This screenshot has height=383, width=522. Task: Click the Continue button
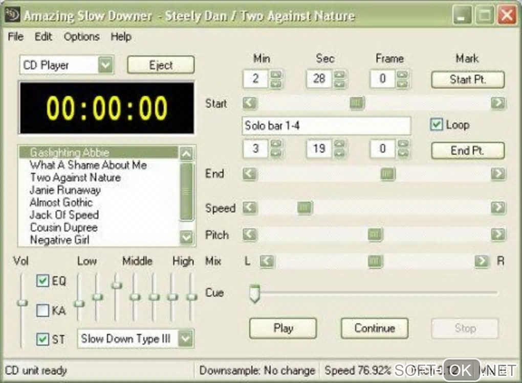pyautogui.click(x=375, y=328)
